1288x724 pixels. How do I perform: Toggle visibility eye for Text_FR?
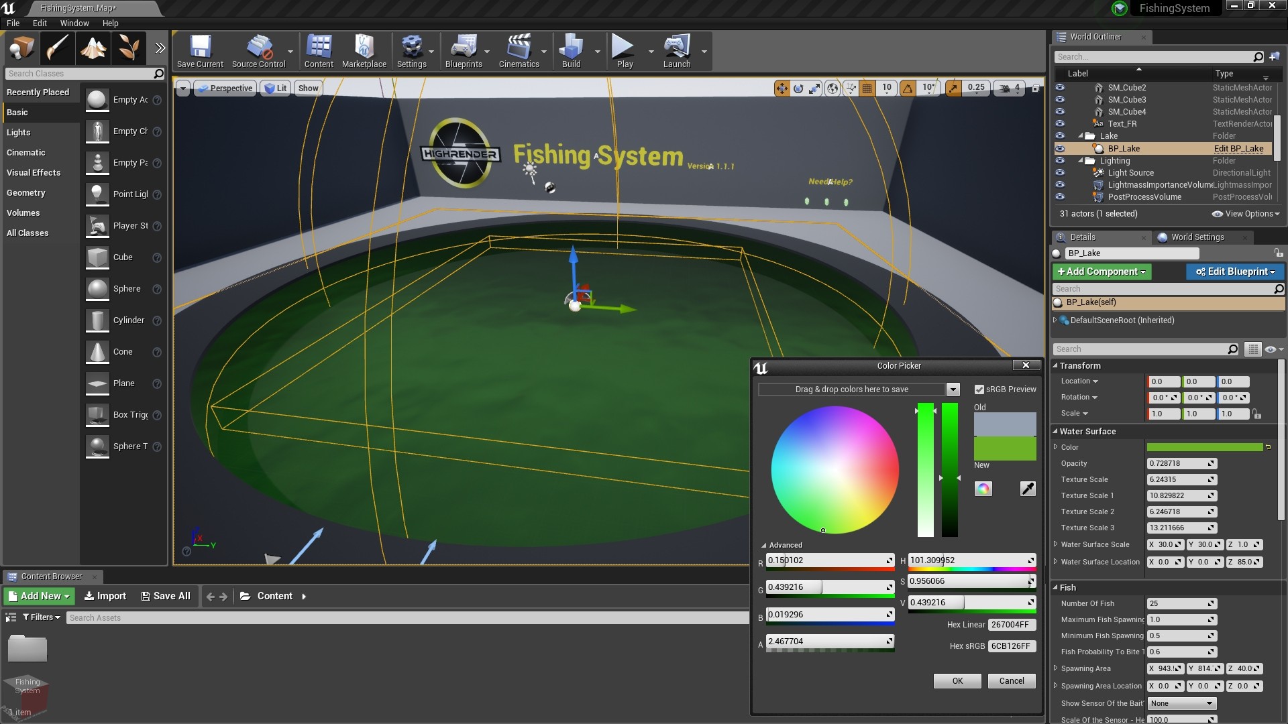tap(1060, 124)
